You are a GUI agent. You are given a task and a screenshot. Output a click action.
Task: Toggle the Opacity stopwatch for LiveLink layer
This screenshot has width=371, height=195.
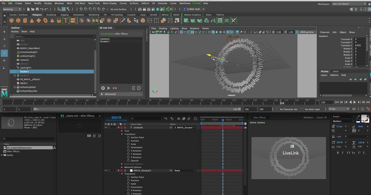coord(128,161)
